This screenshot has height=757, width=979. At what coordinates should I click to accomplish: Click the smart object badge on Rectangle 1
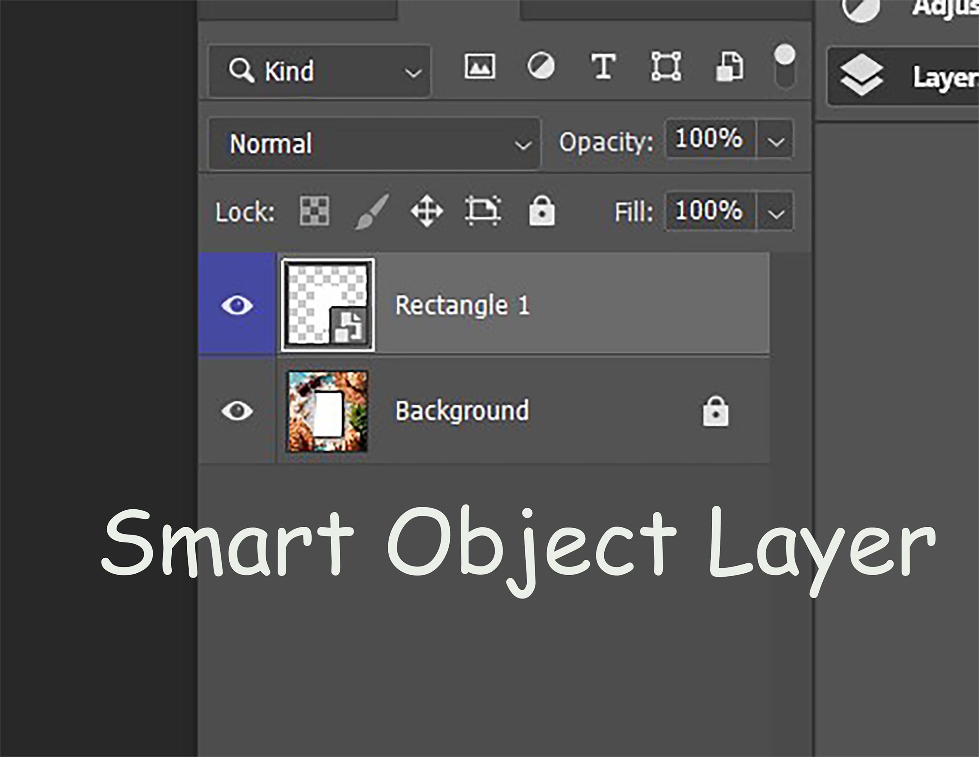coord(349,326)
